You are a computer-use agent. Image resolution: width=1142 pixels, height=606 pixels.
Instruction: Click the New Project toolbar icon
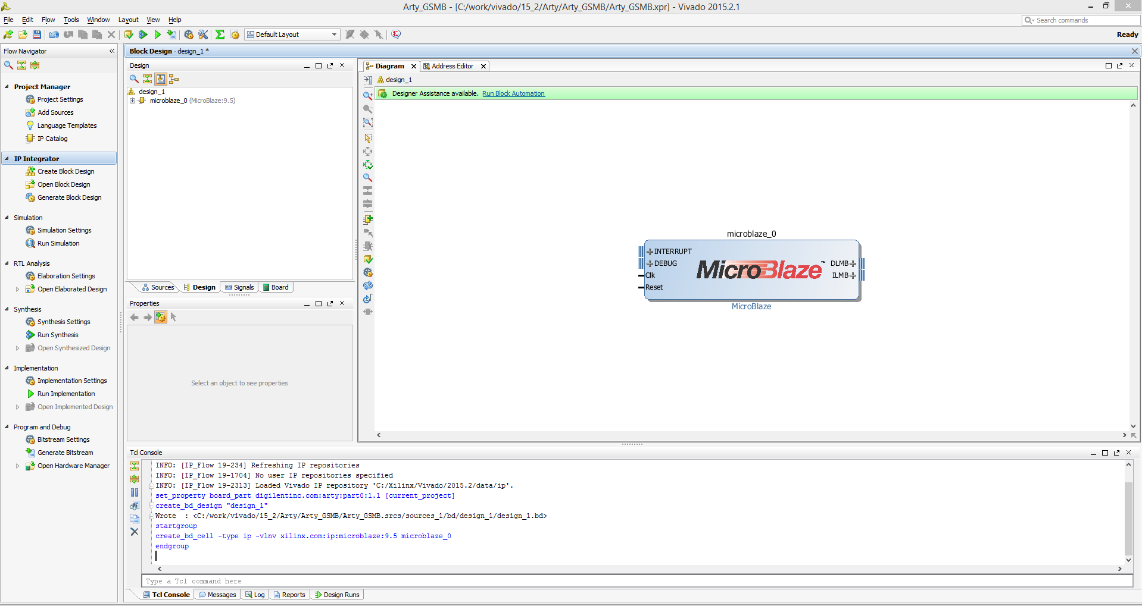pos(8,34)
